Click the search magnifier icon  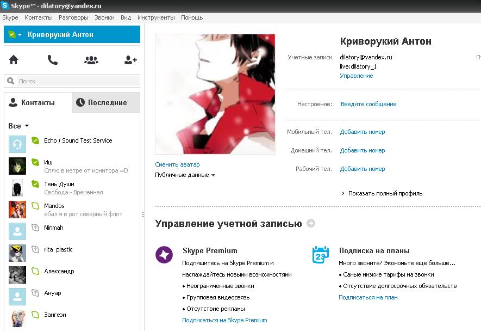(11, 81)
